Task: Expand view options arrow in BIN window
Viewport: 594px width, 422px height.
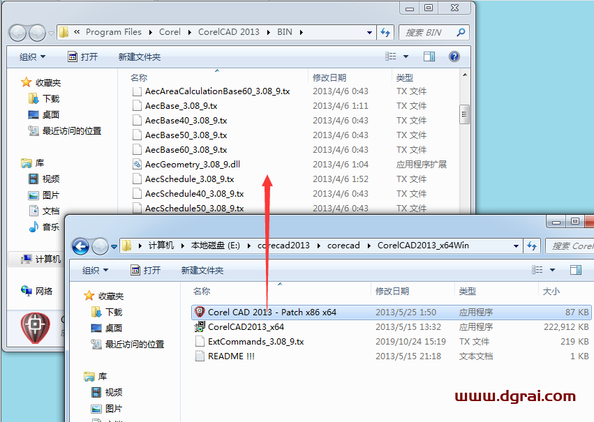Action: click(406, 56)
